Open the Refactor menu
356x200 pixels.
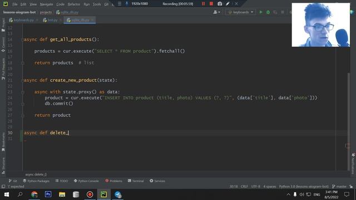click(x=74, y=4)
